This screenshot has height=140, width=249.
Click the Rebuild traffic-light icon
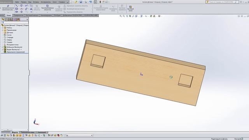point(100,2)
